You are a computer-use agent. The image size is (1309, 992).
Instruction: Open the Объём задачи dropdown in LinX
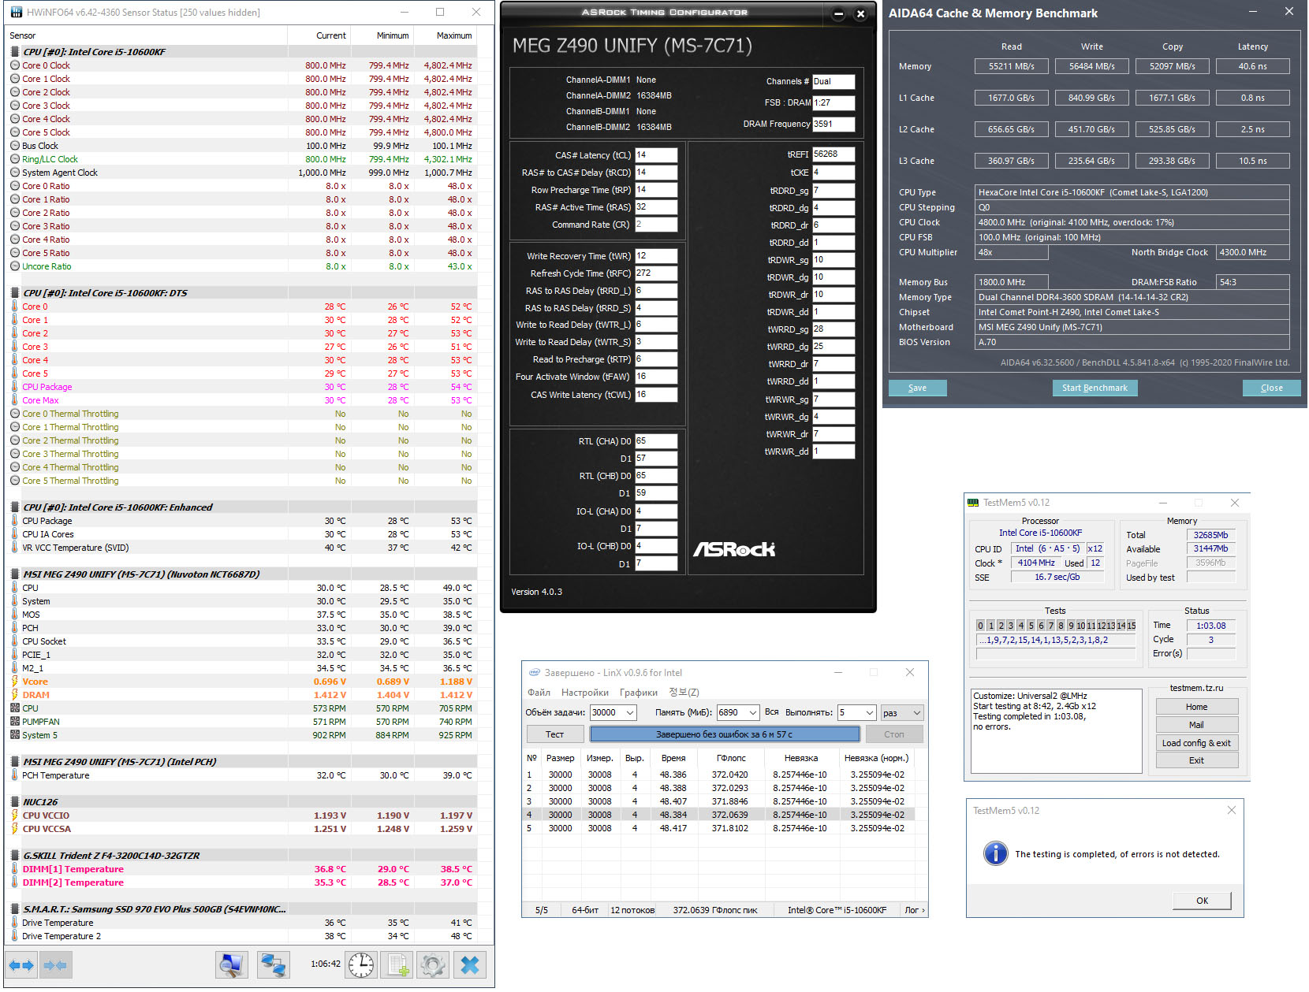coord(630,713)
